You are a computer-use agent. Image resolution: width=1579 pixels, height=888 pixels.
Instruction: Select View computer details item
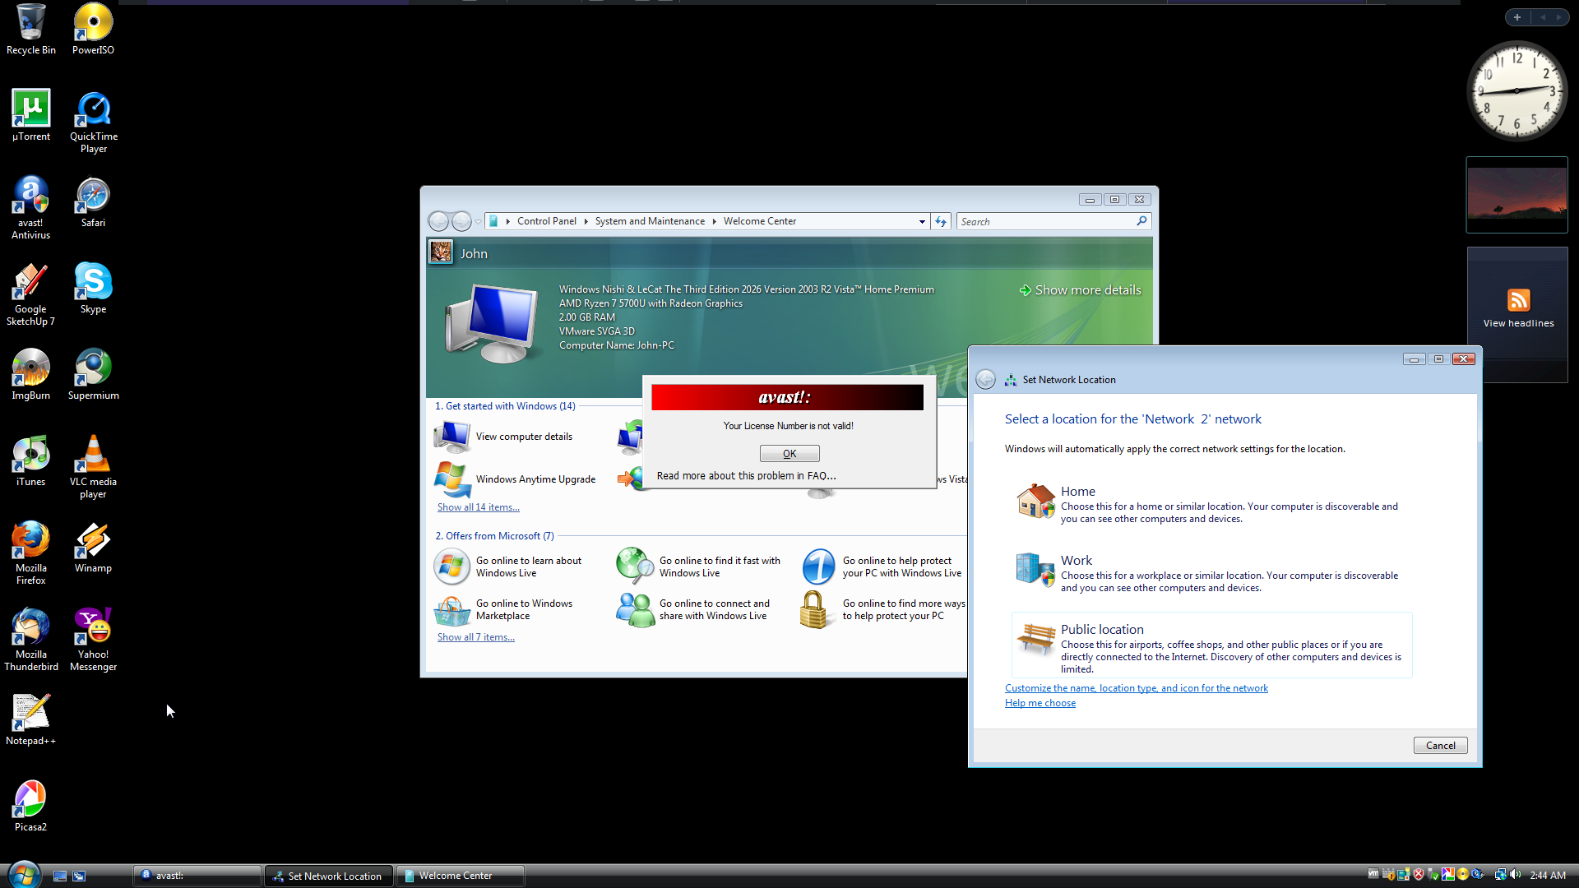click(504, 437)
